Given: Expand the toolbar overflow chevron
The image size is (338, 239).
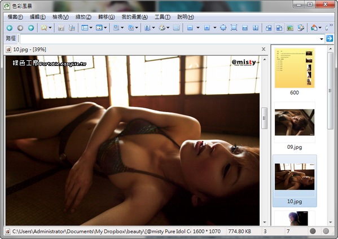Looking at the screenshot, I should (331, 25).
